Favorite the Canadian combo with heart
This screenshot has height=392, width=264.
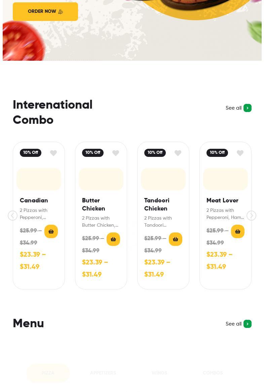coord(53,153)
